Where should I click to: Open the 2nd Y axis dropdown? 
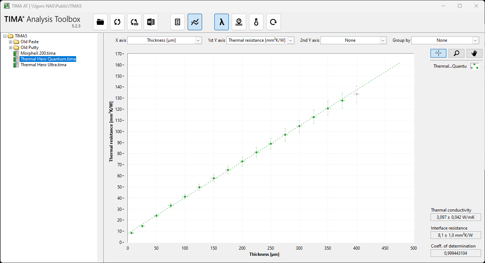click(x=354, y=40)
